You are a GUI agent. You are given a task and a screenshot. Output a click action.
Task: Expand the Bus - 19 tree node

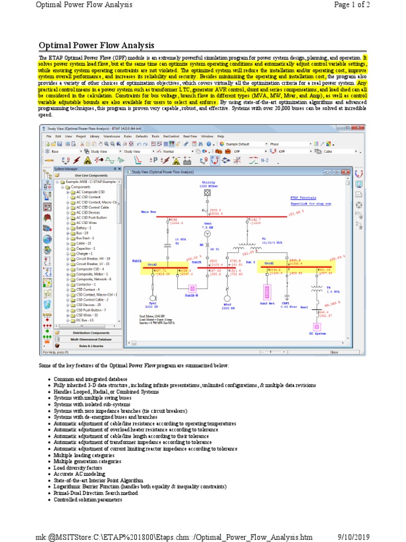[x=68, y=233]
